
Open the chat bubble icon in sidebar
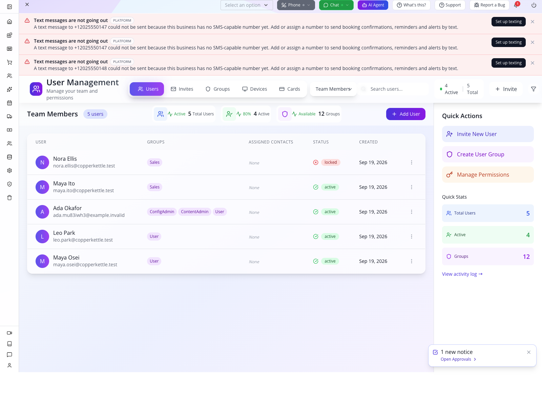point(9,355)
